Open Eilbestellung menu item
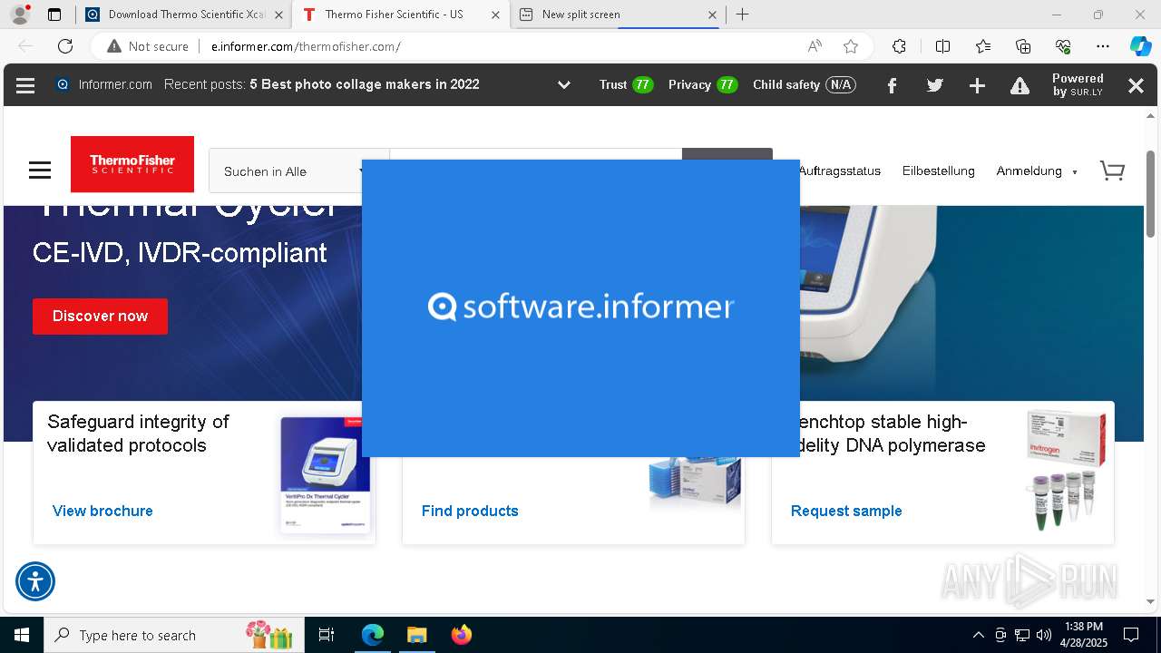 pyautogui.click(x=938, y=171)
